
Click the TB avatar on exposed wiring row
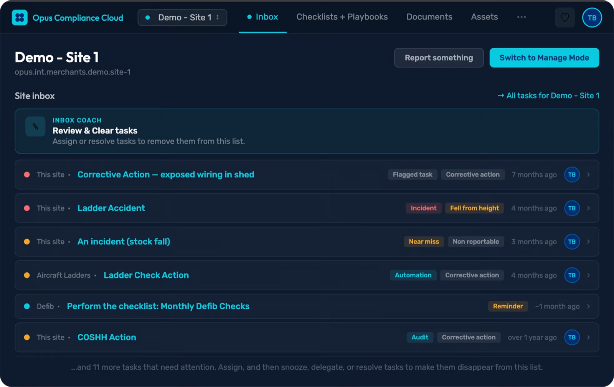click(572, 175)
